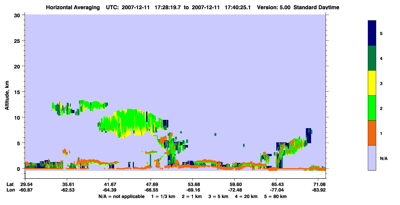Click the yellow color bar segment 3
The width and height of the screenshot is (400, 205).
coord(372,83)
